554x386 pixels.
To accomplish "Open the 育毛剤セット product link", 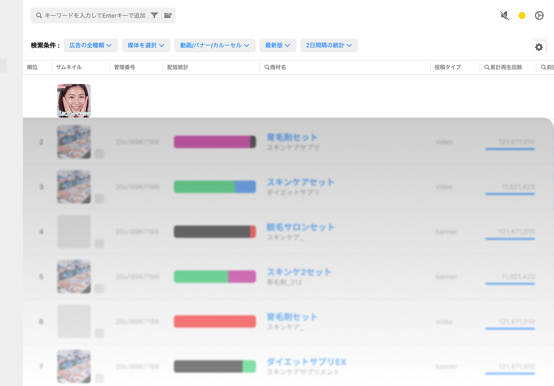I will 292,137.
